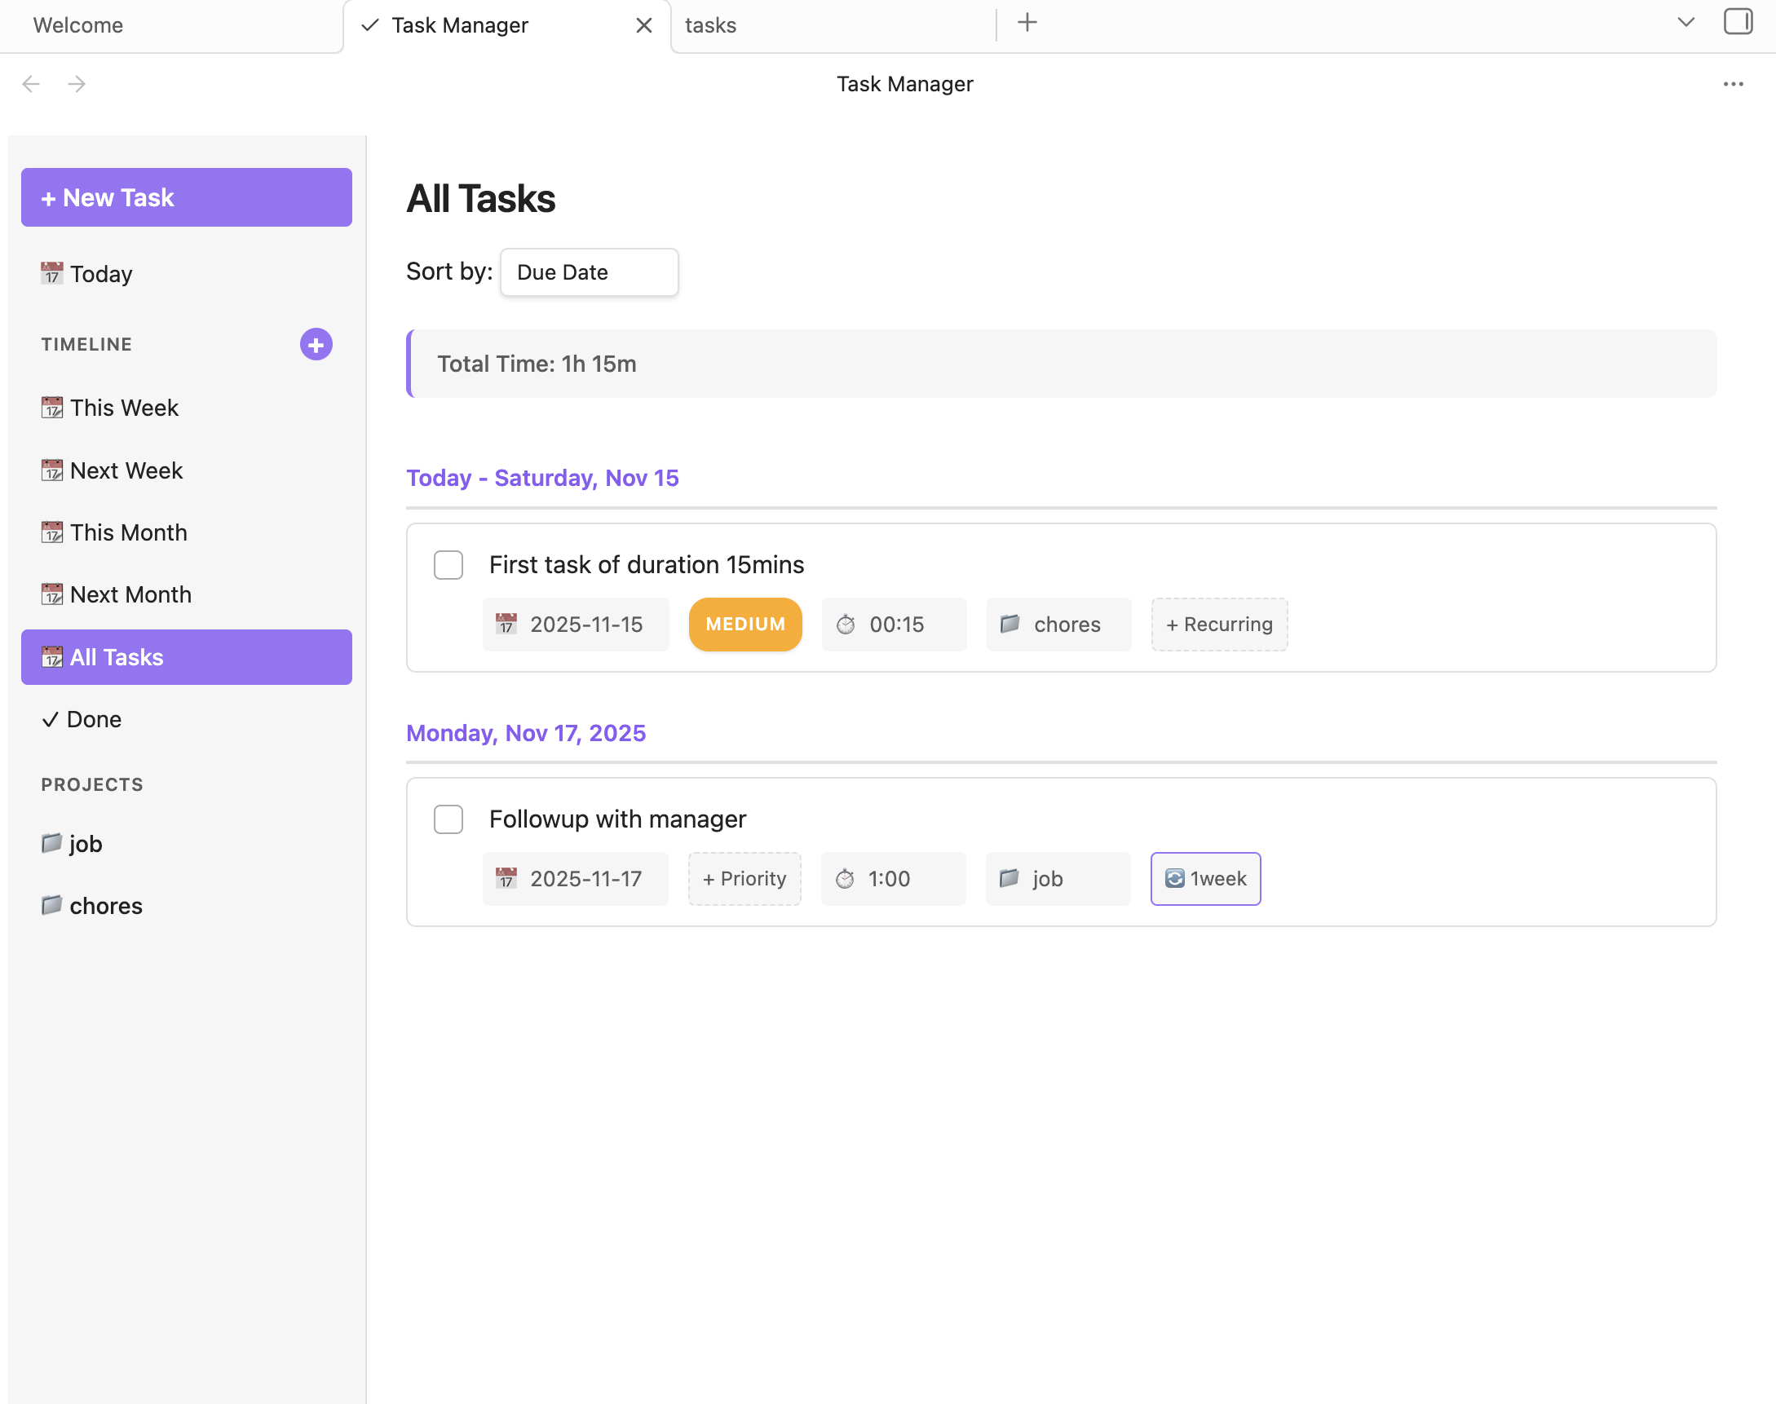Click the stopwatch icon showing 1:00
1776x1404 pixels.
pos(847,878)
